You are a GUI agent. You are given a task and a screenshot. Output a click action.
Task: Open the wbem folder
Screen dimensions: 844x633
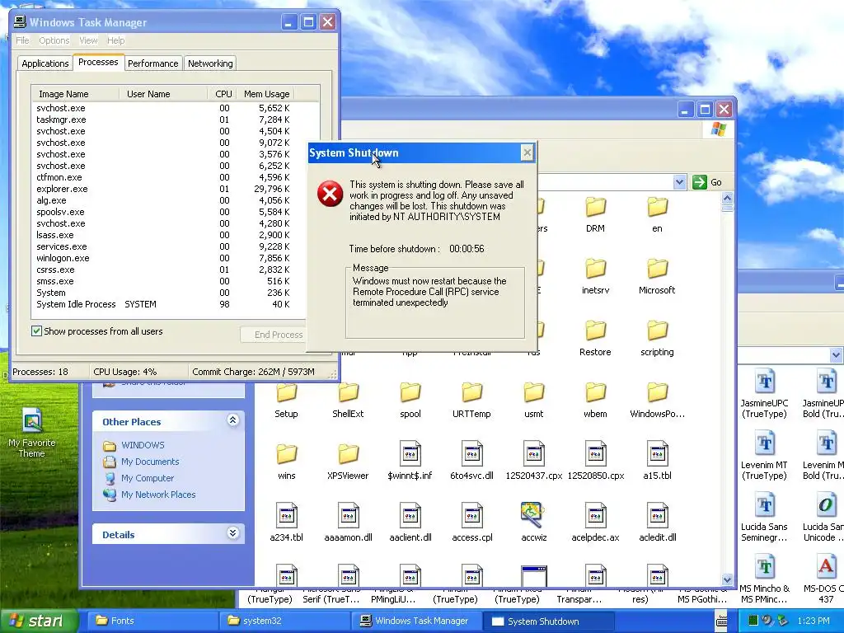(595, 400)
